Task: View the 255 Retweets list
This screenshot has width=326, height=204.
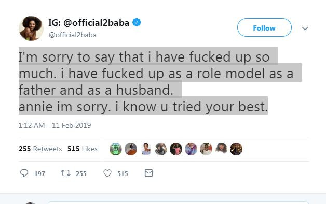Action: pyautogui.click(x=40, y=149)
